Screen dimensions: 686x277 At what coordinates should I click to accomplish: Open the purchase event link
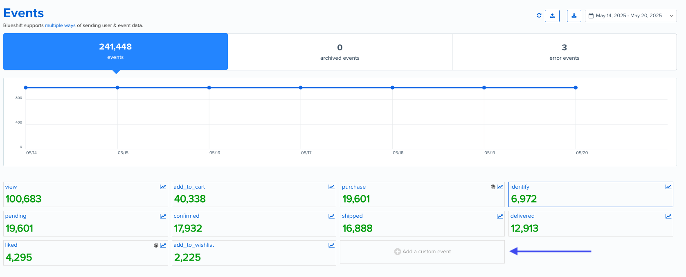point(354,187)
